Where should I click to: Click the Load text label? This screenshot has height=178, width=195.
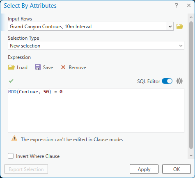22,68
